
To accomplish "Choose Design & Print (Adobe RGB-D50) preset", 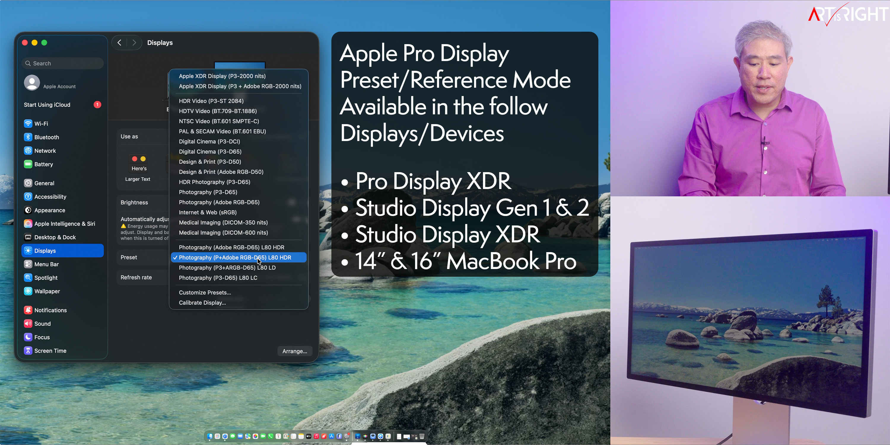I will pyautogui.click(x=239, y=172).
